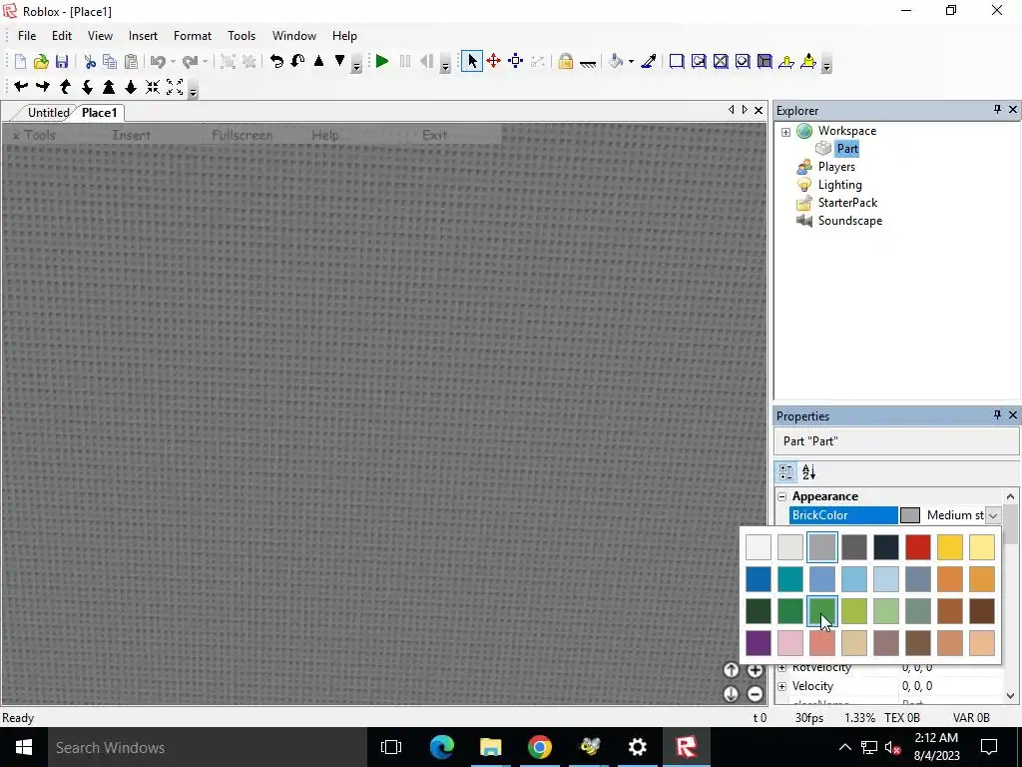Open the Format menu

193,36
